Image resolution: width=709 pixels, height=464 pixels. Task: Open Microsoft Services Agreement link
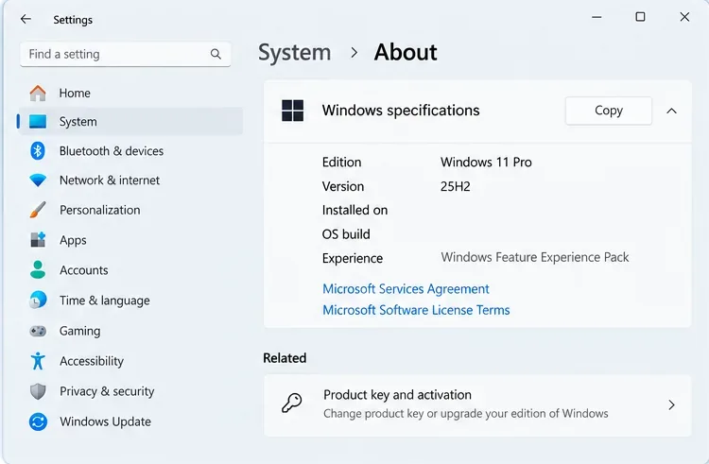click(x=406, y=289)
